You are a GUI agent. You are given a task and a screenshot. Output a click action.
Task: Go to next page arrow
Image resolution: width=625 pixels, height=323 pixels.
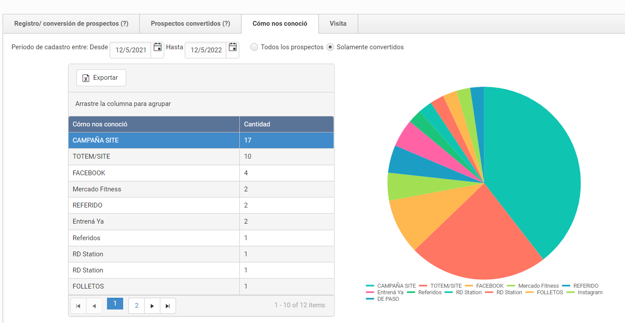pos(152,306)
